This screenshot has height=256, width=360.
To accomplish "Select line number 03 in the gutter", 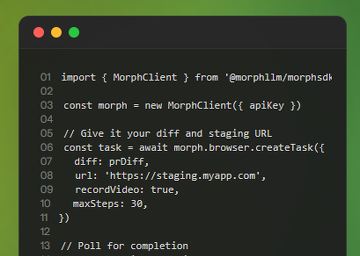I will click(46, 106).
